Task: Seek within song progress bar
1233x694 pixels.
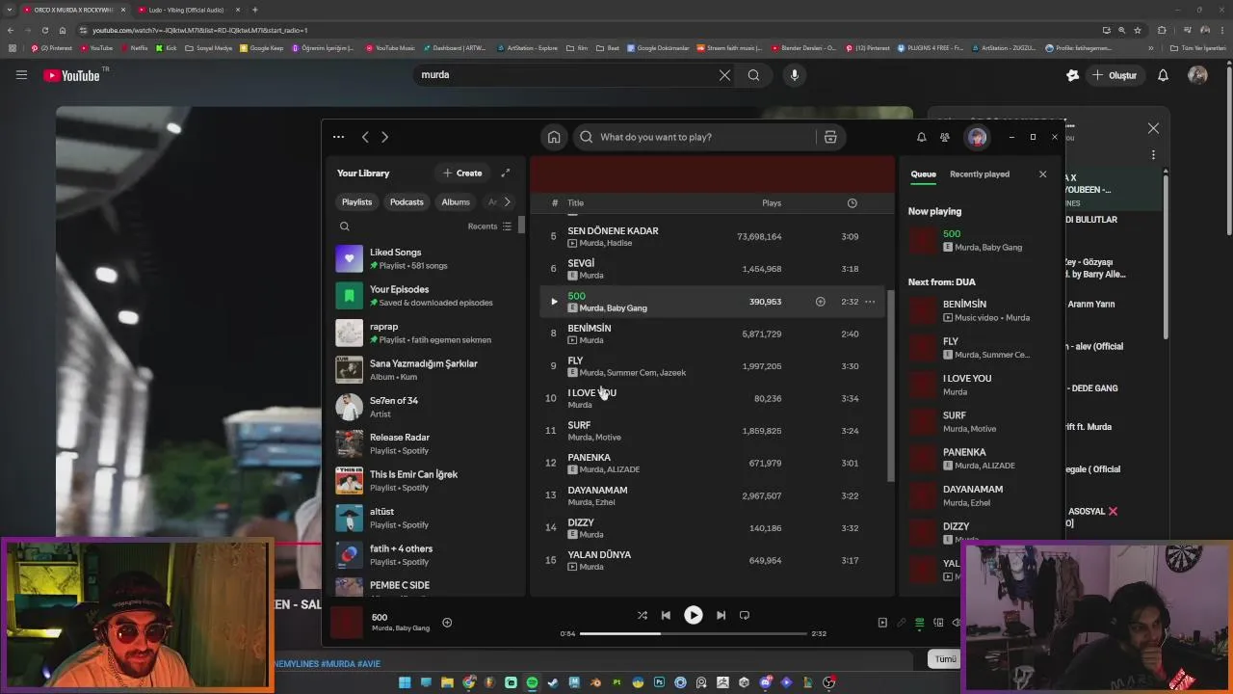Action: coord(693,633)
